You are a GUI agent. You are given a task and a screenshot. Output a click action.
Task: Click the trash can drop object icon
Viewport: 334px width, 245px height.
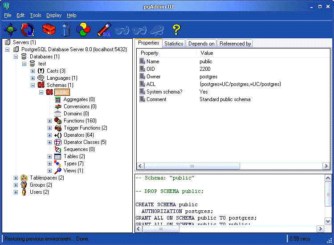66,30
